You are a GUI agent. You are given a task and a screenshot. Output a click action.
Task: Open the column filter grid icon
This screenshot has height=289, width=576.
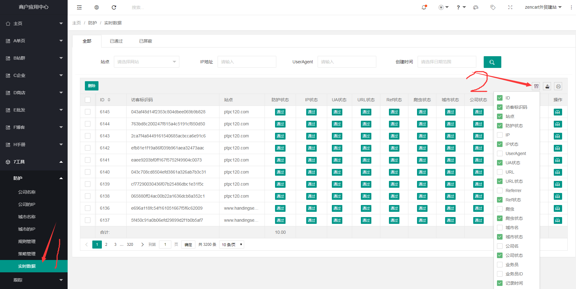click(536, 86)
